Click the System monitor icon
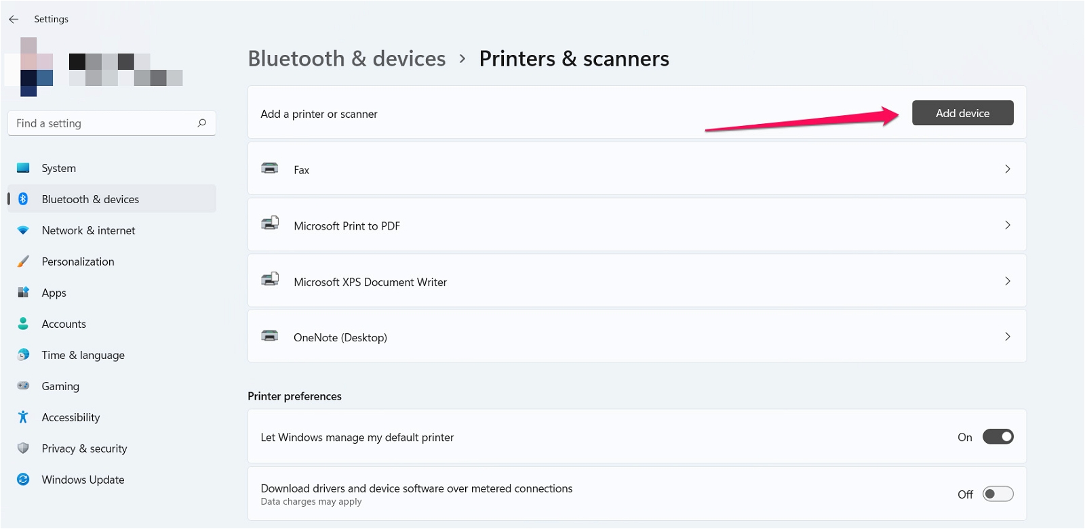 click(23, 168)
